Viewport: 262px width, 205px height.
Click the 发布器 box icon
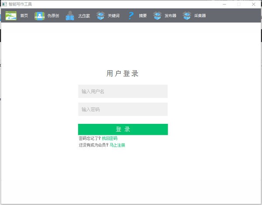pyautogui.click(x=157, y=16)
